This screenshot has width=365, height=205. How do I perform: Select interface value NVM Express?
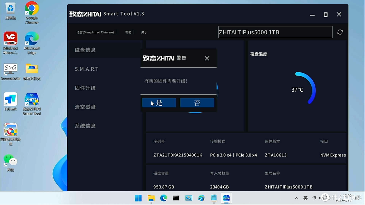[x=333, y=155]
